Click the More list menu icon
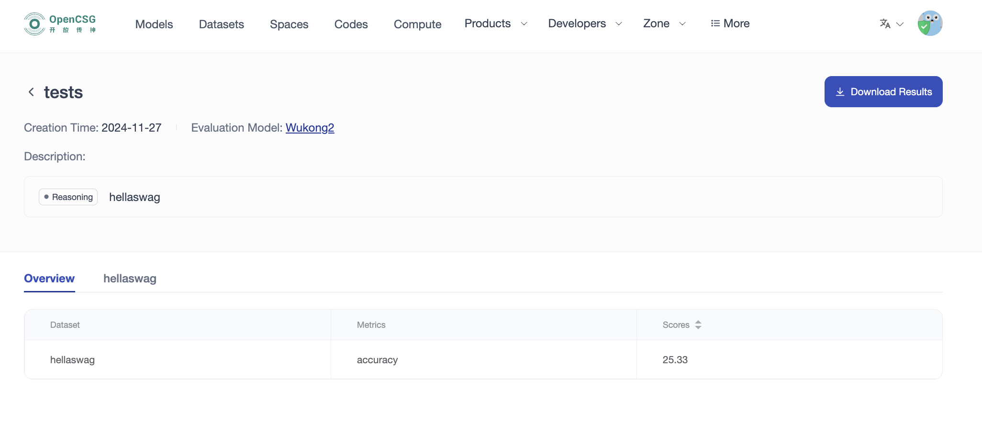Viewport: 982px width, 424px height. (715, 23)
